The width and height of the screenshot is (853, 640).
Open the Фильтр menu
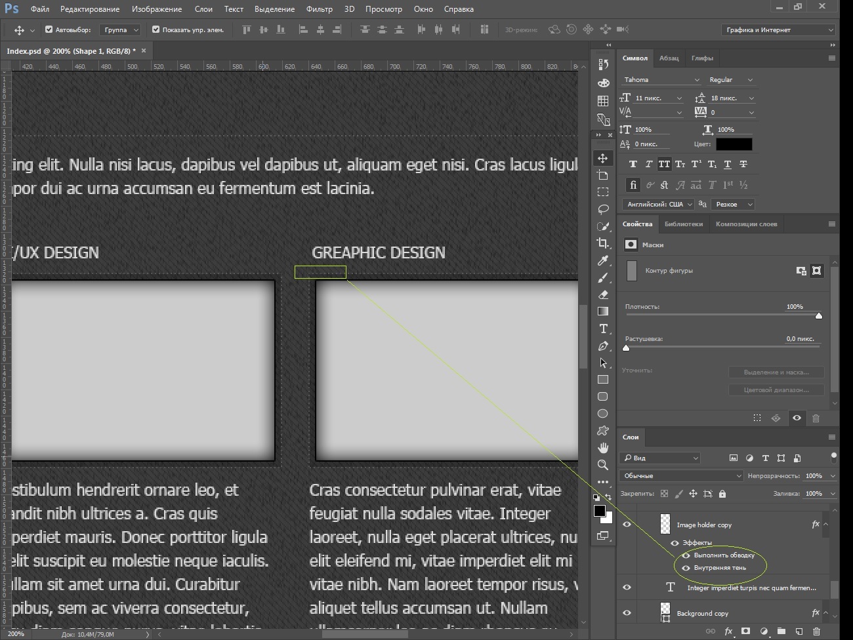pyautogui.click(x=320, y=9)
